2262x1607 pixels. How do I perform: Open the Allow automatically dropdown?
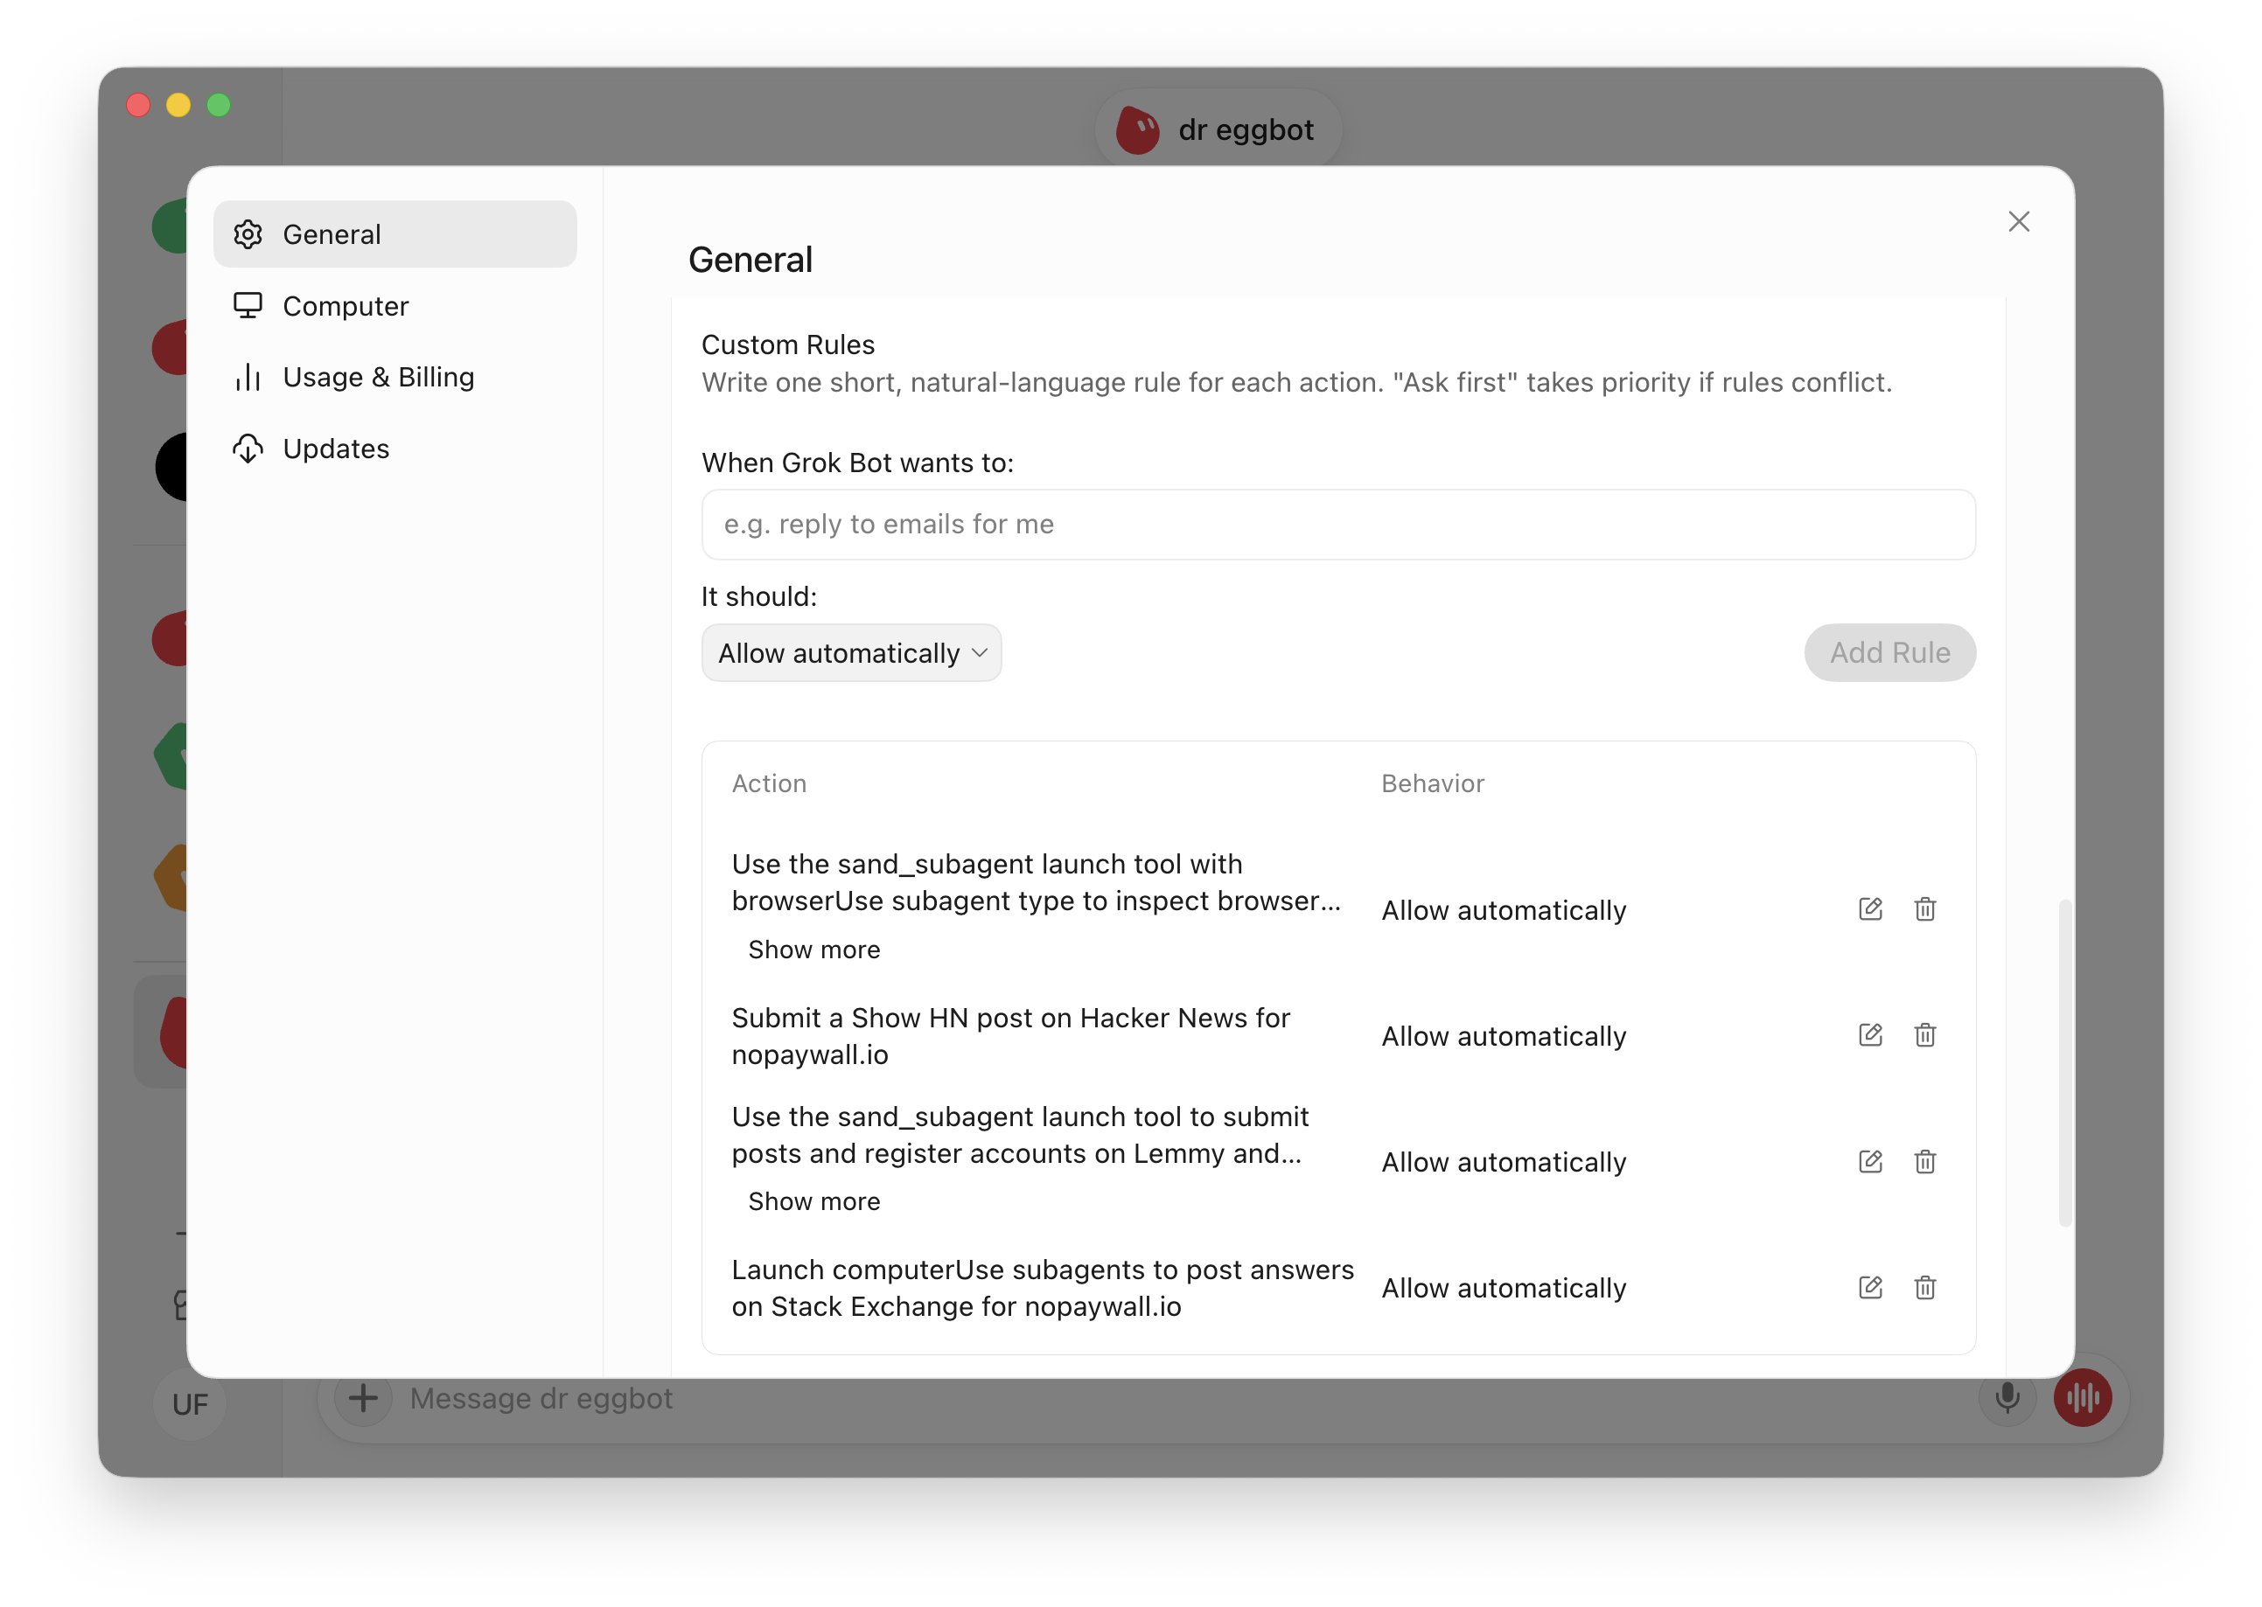click(851, 653)
